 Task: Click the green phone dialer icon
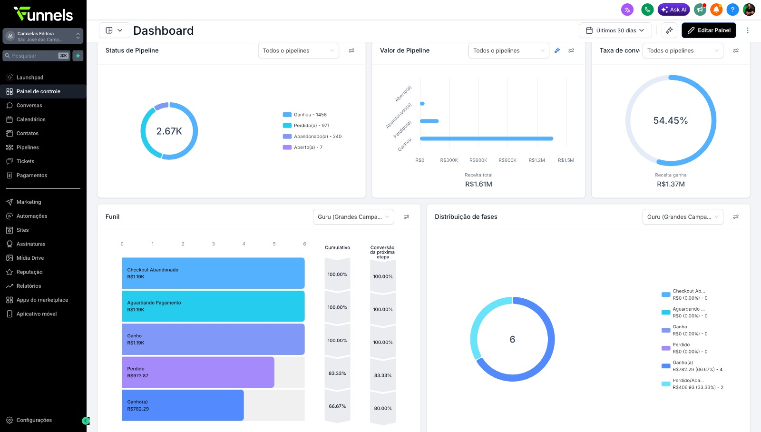(647, 10)
